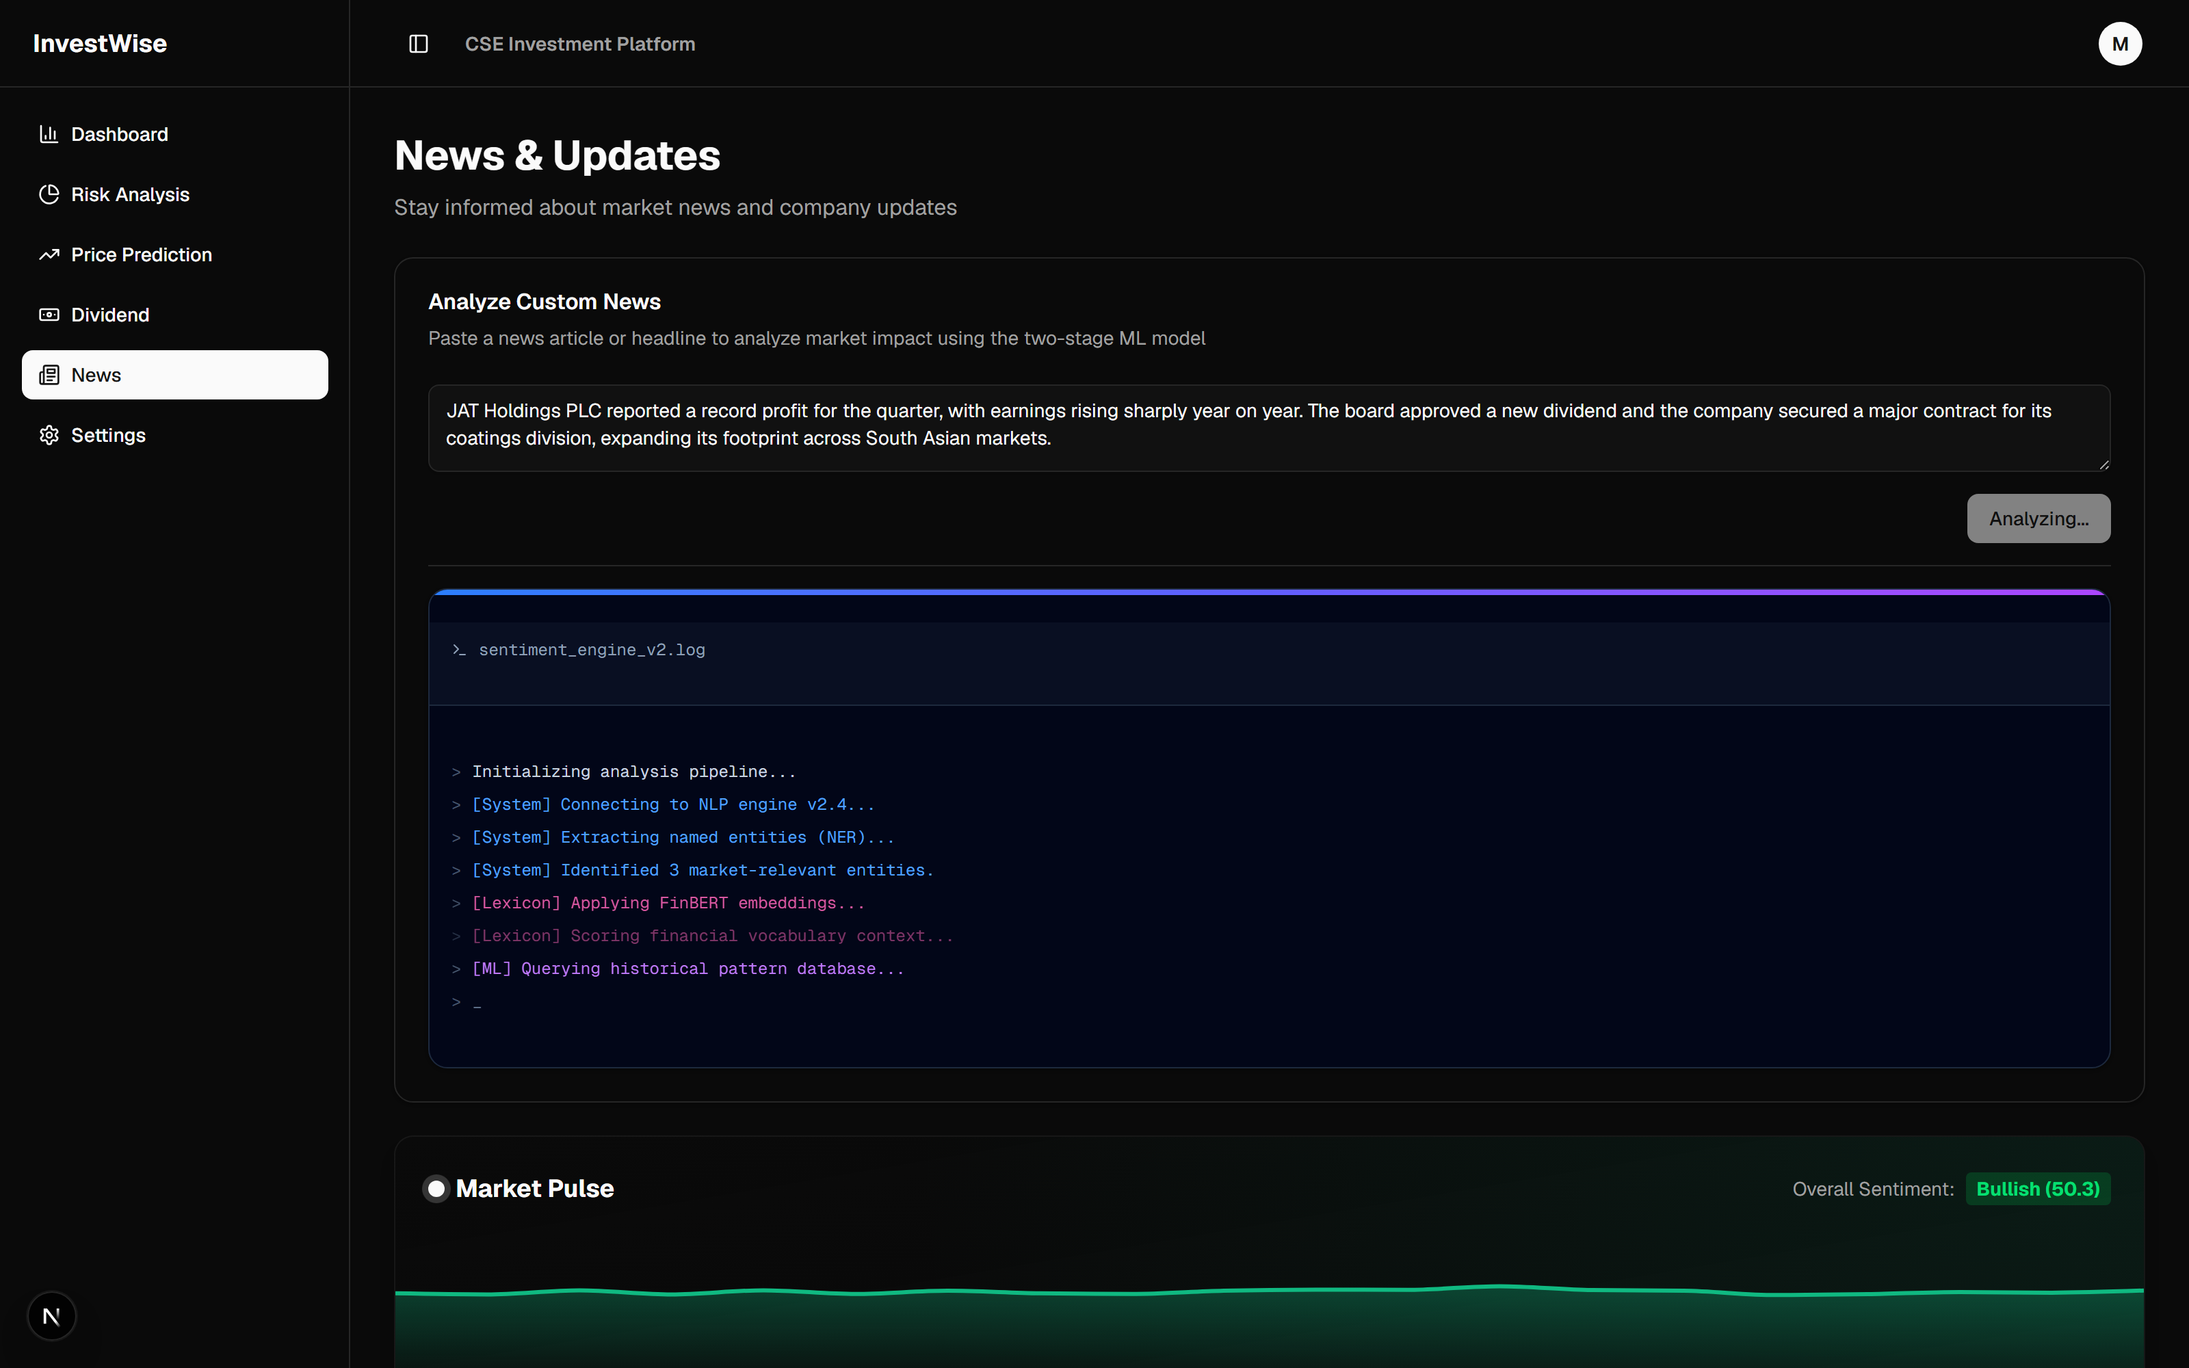This screenshot has width=2189, height=1368.
Task: Click the Market Pulse green trend line
Action: coord(1268,1291)
